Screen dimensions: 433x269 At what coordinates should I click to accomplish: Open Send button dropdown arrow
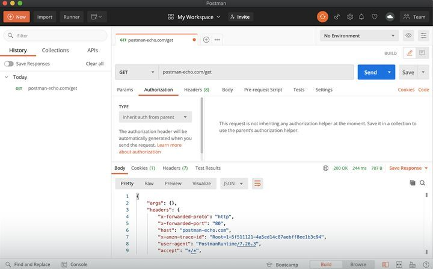pos(389,72)
